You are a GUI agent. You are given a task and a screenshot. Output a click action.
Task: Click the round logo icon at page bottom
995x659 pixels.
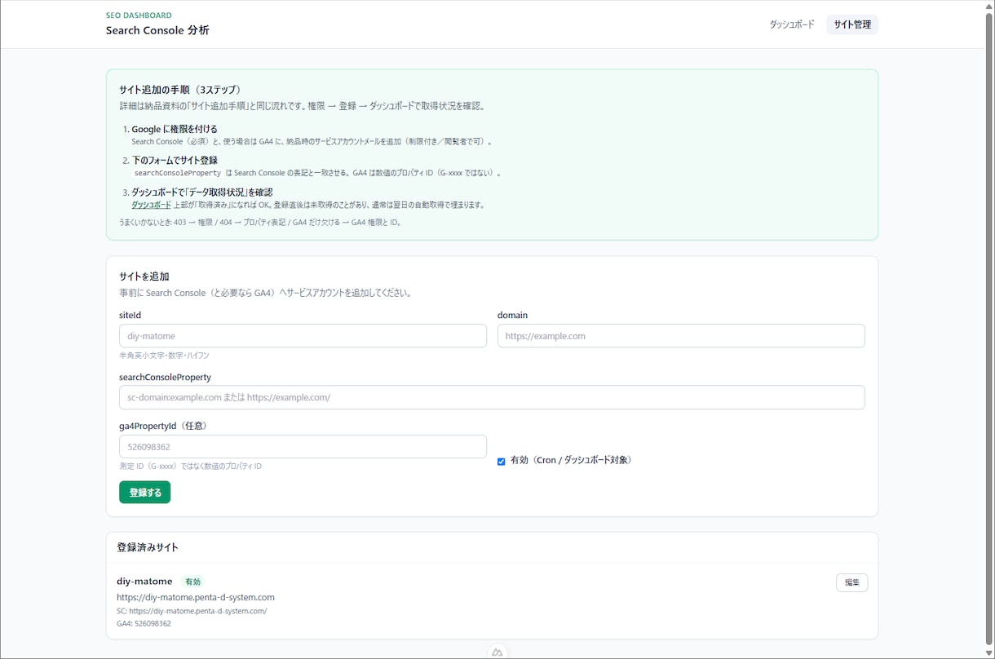pos(497,652)
